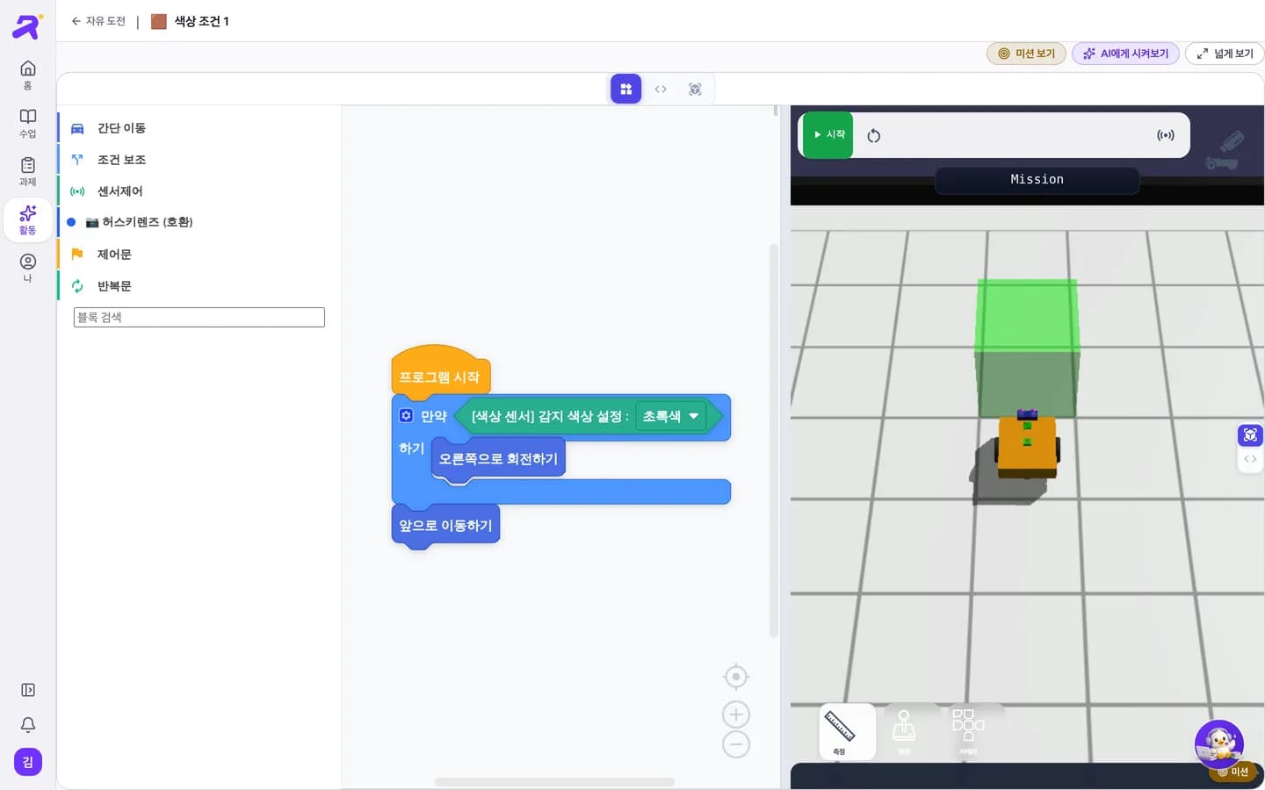This screenshot has height=790, width=1265.
Task: Click the purple 김 user avatar
Action: tap(28, 762)
